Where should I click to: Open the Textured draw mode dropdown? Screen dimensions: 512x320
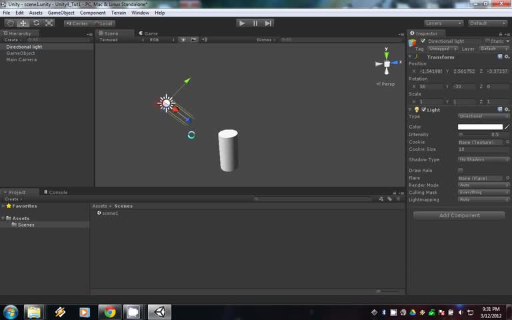[x=121, y=40]
